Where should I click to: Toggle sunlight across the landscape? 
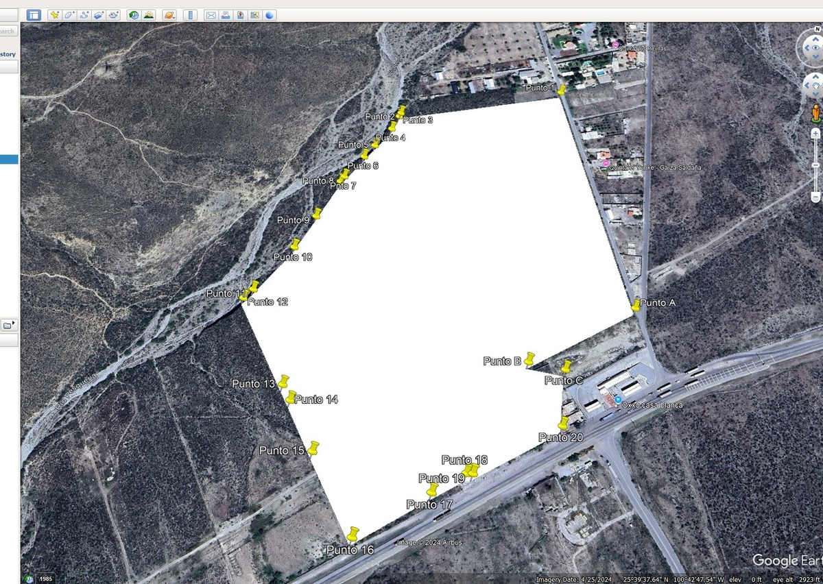[149, 14]
